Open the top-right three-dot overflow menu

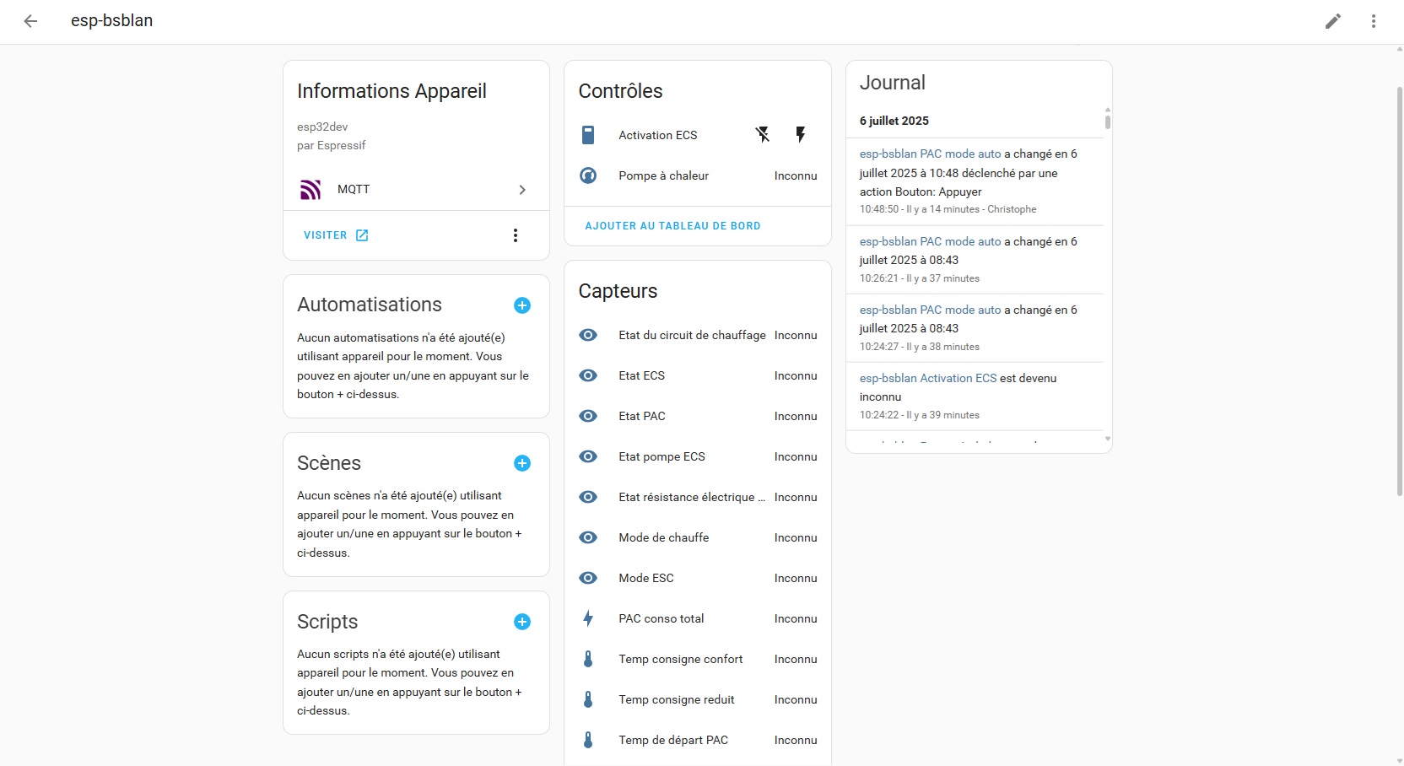click(1374, 21)
